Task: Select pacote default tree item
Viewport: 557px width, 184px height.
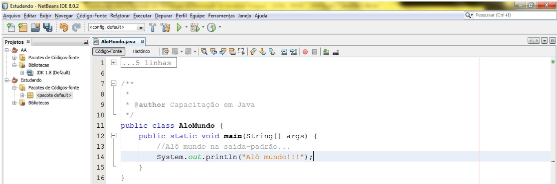Action: 54,95
